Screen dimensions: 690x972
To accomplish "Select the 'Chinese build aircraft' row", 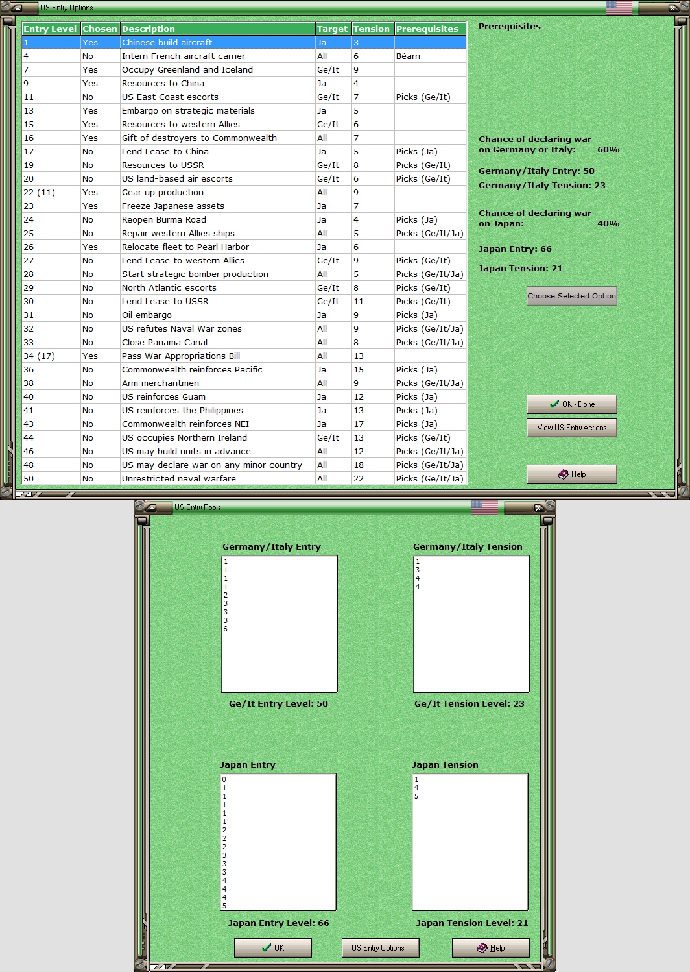I will pyautogui.click(x=244, y=42).
